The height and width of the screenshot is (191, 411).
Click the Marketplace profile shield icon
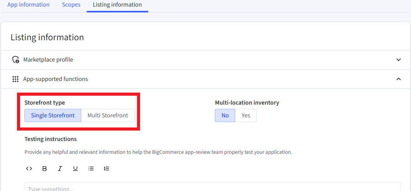(16, 60)
